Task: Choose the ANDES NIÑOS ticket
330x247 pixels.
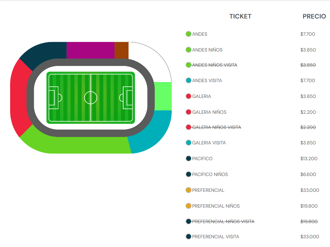Action: point(207,50)
